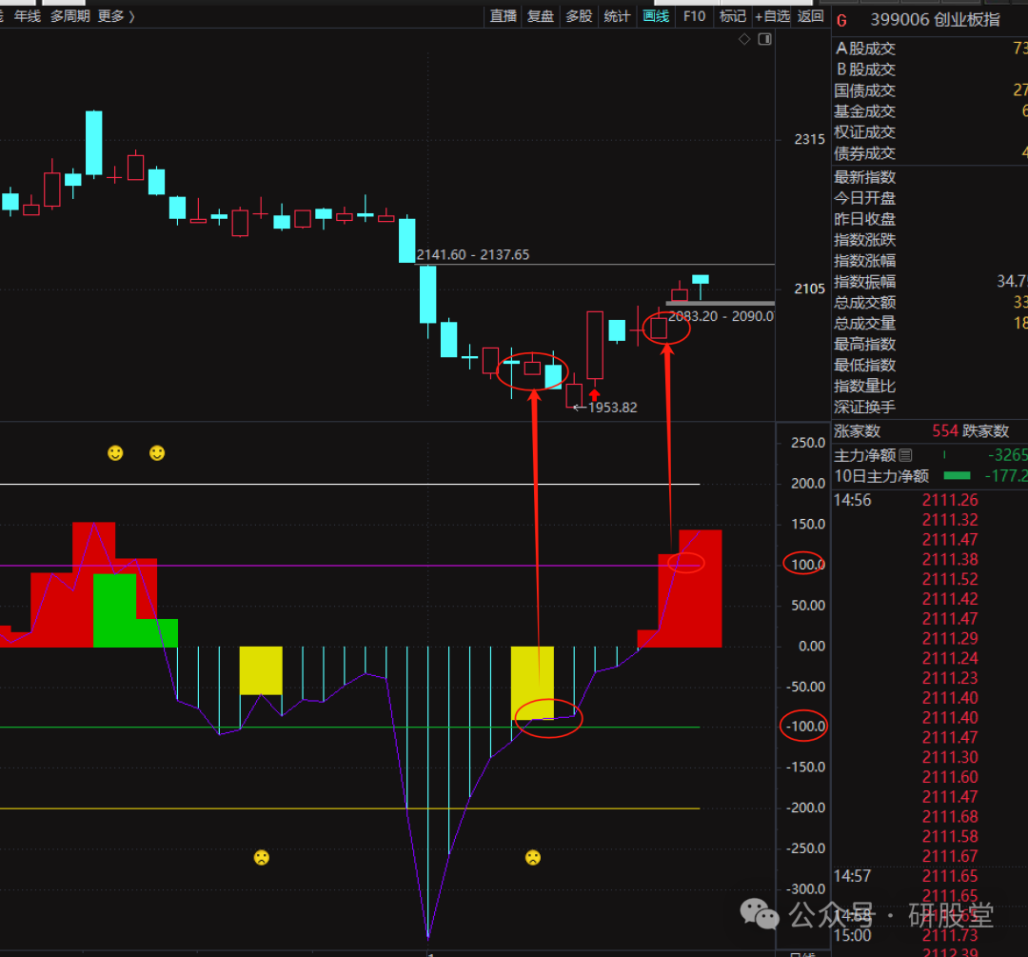Screen dimensions: 1028x957
Task: Click the diamond icon above the chart
Action: click(x=744, y=39)
